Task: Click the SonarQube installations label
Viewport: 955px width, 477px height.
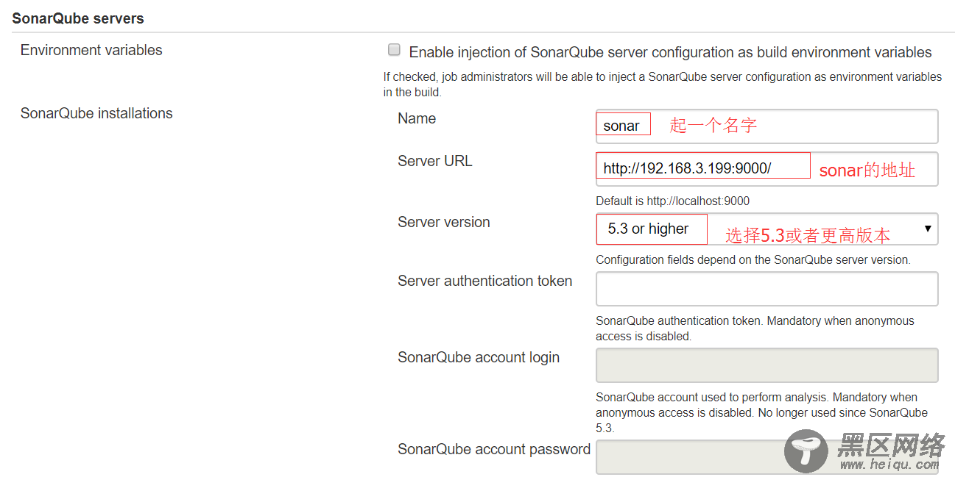Action: (96, 113)
